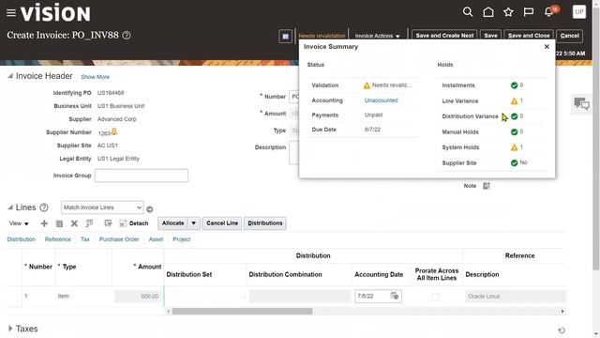Switch to the Asset tab
Screen dimensions: 600x338
point(156,239)
